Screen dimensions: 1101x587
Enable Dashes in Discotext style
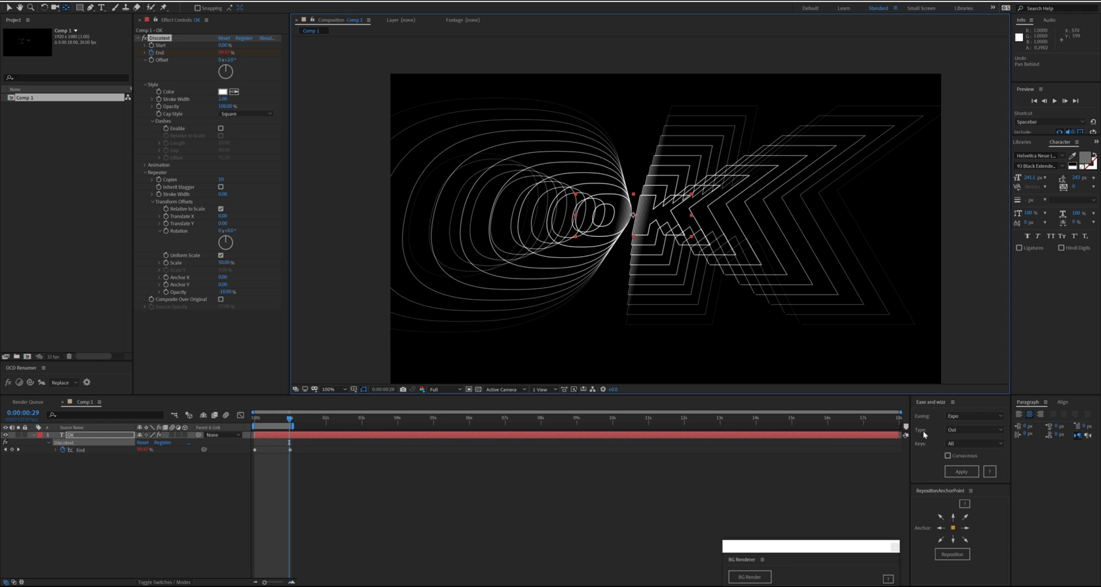coord(221,128)
